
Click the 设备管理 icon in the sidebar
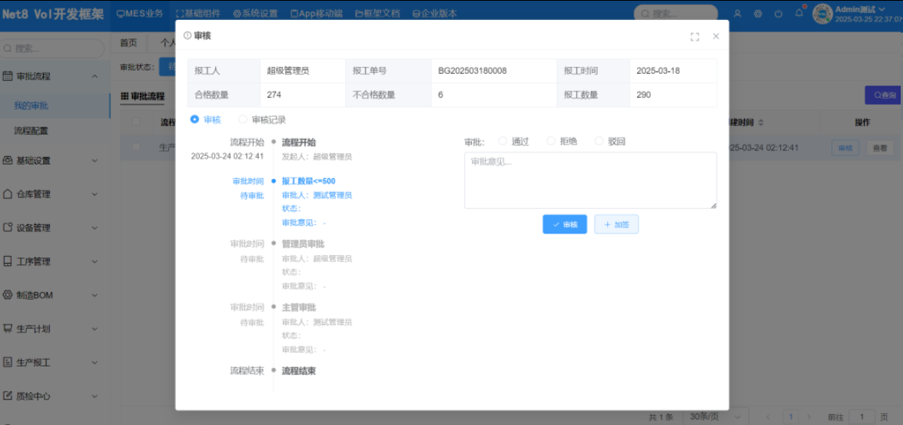coord(8,227)
